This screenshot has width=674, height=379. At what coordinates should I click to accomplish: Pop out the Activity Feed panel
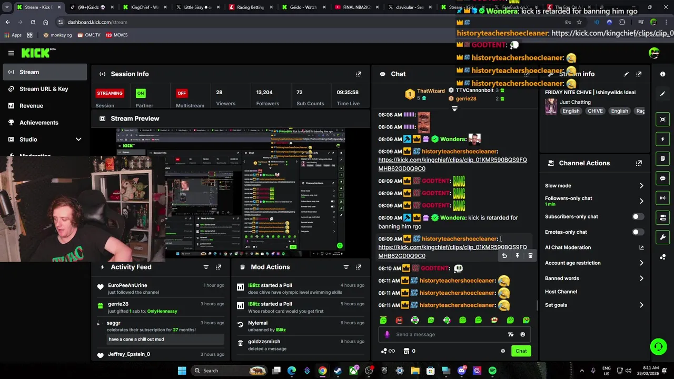219,267
